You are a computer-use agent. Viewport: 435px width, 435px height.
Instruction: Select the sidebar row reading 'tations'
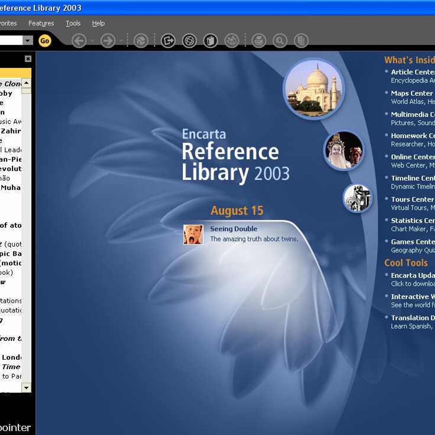click(11, 301)
